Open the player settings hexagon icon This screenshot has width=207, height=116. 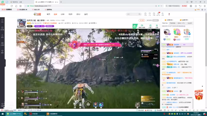pos(157,26)
